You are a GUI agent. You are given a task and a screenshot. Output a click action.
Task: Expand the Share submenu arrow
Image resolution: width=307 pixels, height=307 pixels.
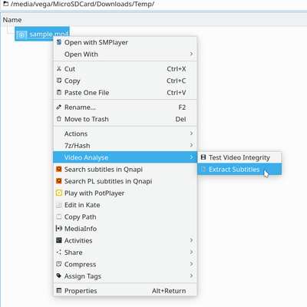[191, 252]
